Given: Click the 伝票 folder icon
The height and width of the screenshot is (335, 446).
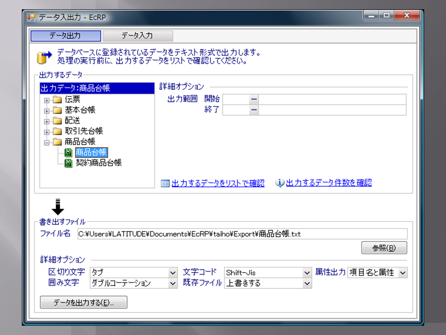Looking at the screenshot, I should 57,100.
